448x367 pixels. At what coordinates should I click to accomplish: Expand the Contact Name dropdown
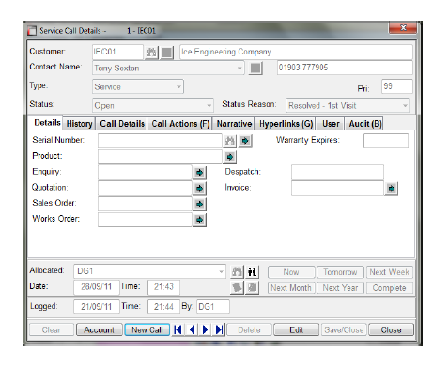pyautogui.click(x=239, y=68)
